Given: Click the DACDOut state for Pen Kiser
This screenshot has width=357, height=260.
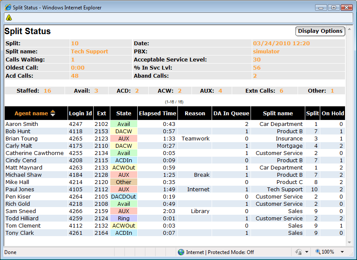Looking at the screenshot, I should [124, 197].
